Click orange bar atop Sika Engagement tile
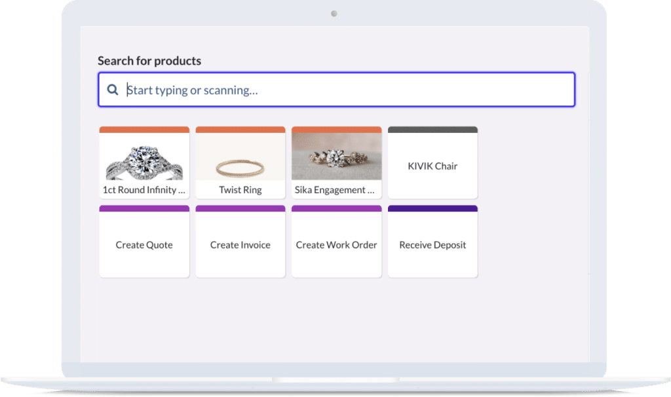Viewport: 671px width, 397px height. pos(336,130)
